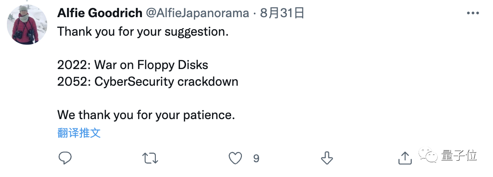Click the 翻译推文 translate tweet link
This screenshot has width=493, height=177.
pyautogui.click(x=79, y=133)
